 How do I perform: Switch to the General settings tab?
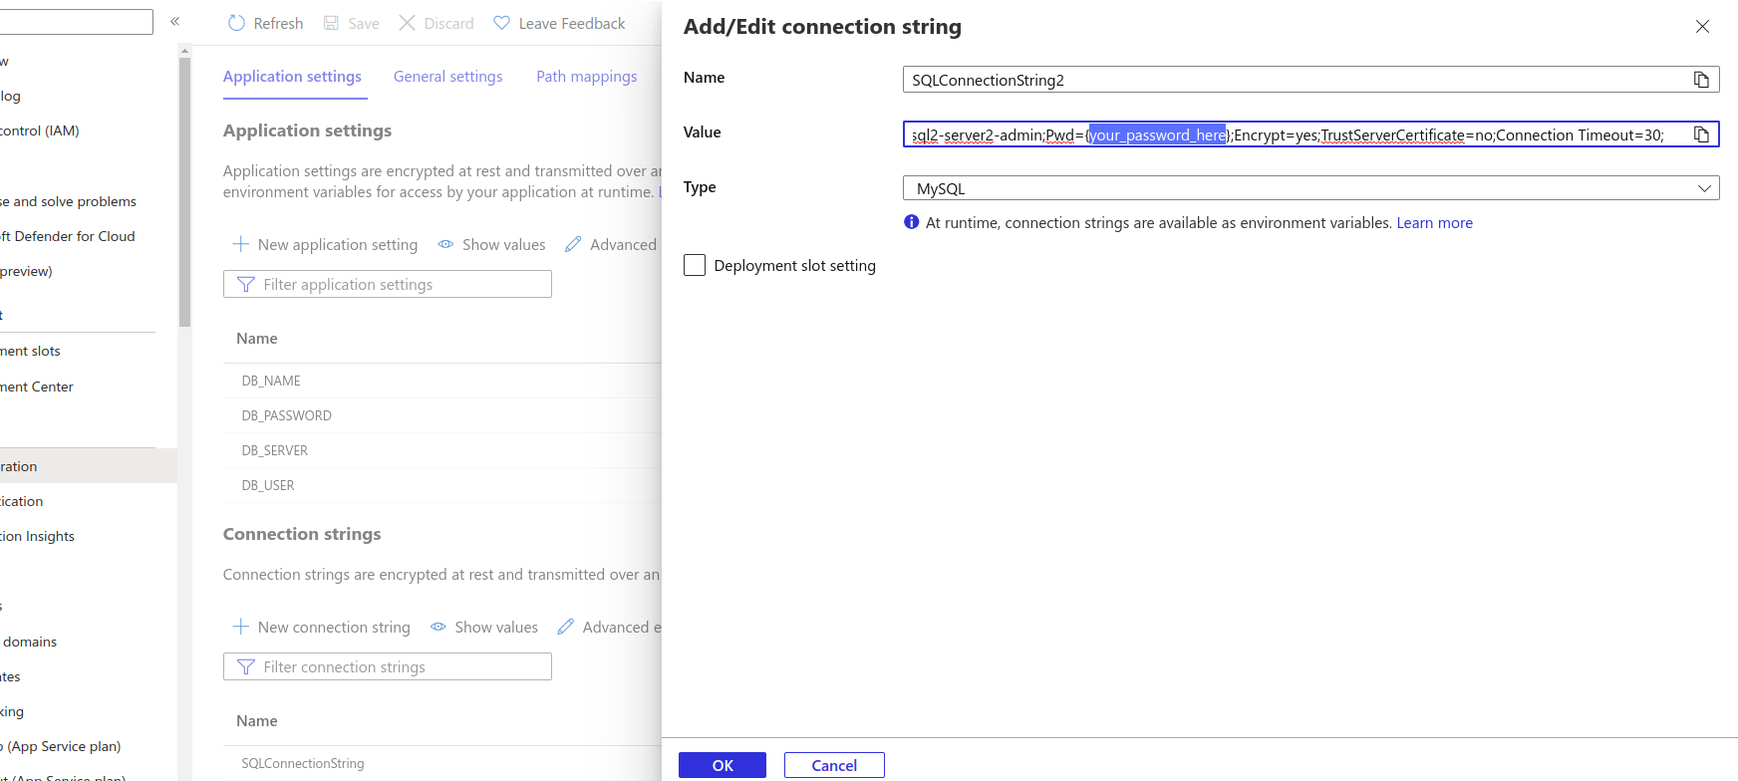pyautogui.click(x=447, y=77)
